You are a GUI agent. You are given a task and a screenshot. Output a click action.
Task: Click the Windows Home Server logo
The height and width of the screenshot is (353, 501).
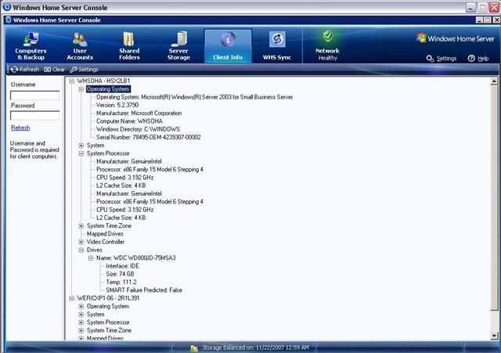(x=455, y=38)
